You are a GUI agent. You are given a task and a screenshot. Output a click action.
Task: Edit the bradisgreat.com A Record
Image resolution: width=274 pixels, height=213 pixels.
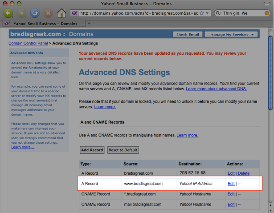click(x=231, y=173)
